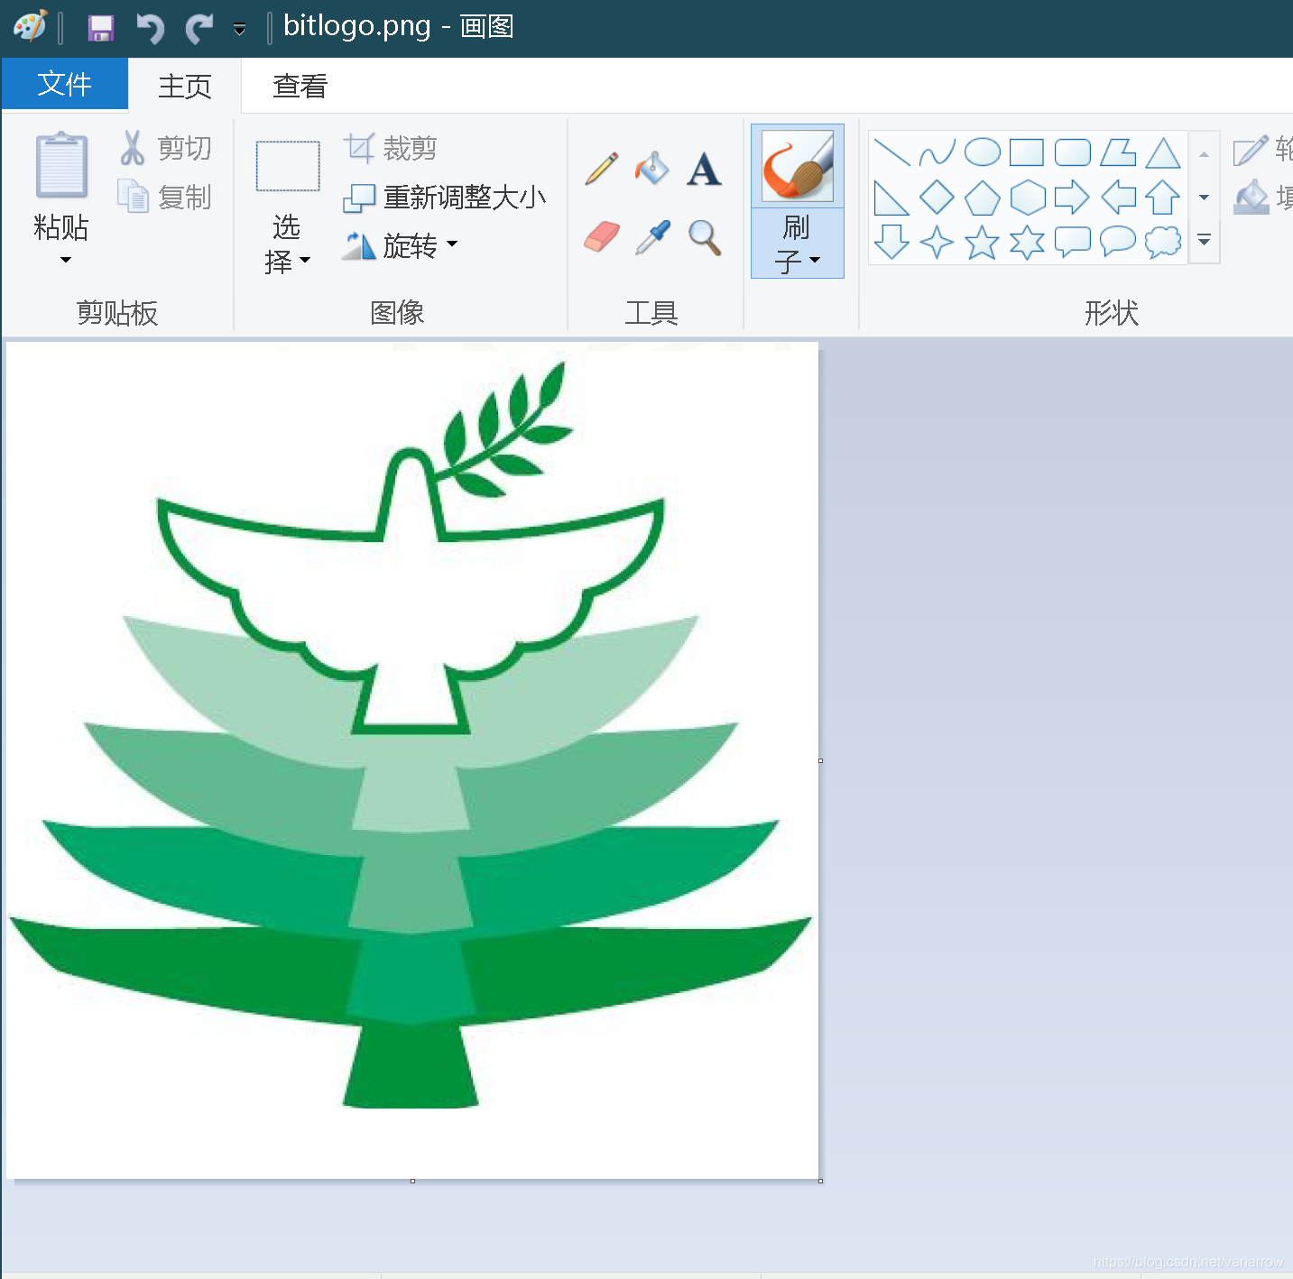Select the Brush (刷子) tool
This screenshot has height=1279, width=1293.
pyautogui.click(x=797, y=165)
